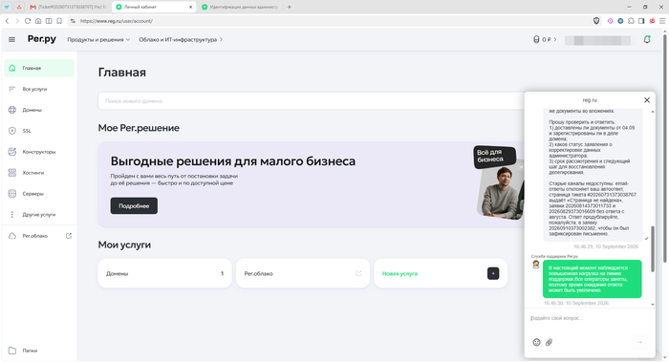Toggle the browser side panel icon

point(641,21)
